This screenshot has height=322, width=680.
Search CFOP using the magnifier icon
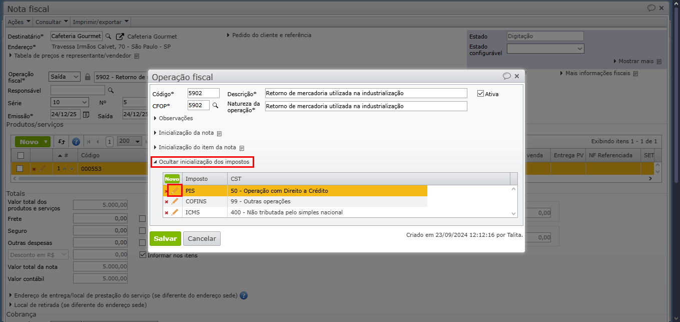point(215,106)
